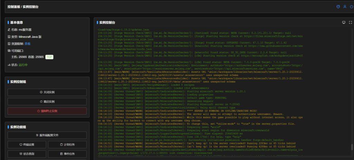Click the 查看 link for resource limits
The height and width of the screenshot is (160, 354).
27,44
